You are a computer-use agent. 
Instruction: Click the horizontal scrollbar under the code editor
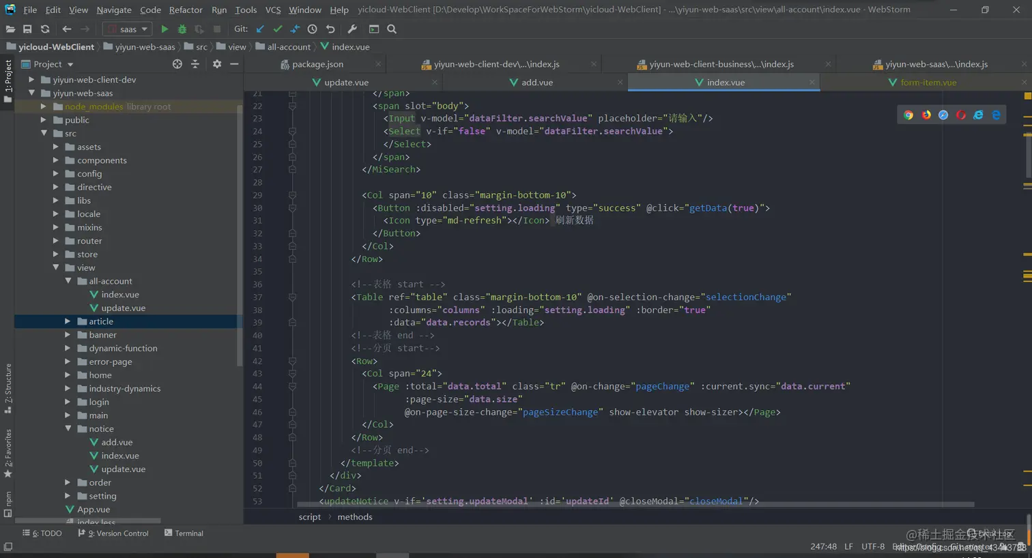tap(635, 505)
